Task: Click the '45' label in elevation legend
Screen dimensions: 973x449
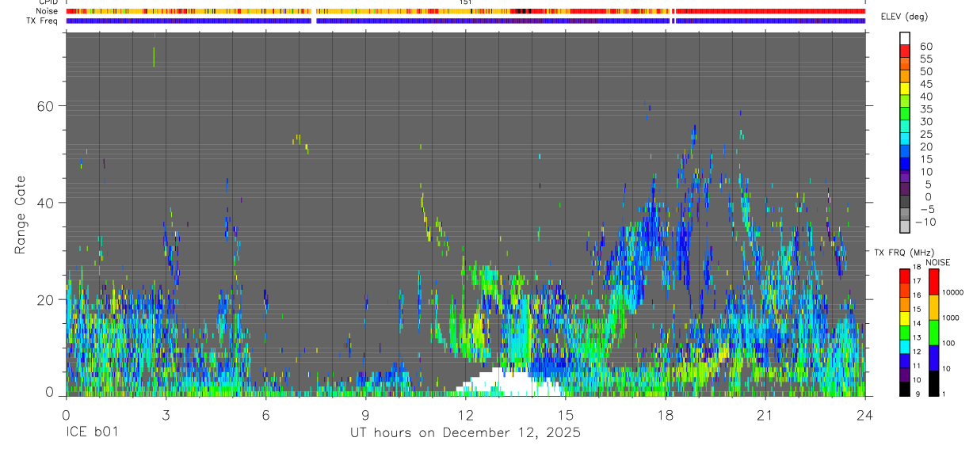Action: (x=925, y=83)
